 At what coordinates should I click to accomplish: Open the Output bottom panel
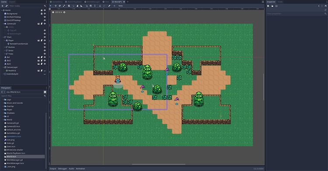coord(53,168)
